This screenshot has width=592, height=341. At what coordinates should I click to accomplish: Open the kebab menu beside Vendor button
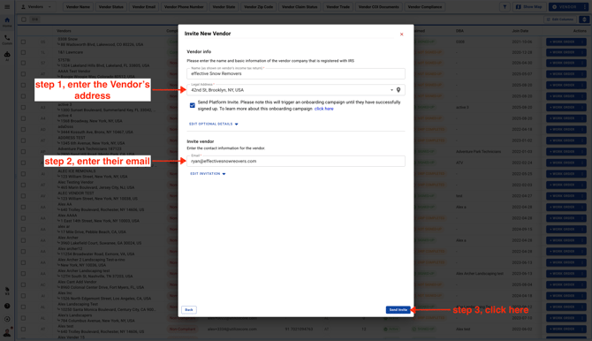click(585, 7)
